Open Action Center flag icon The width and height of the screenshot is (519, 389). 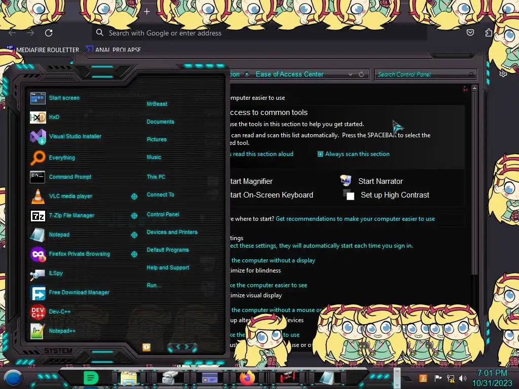438,378
